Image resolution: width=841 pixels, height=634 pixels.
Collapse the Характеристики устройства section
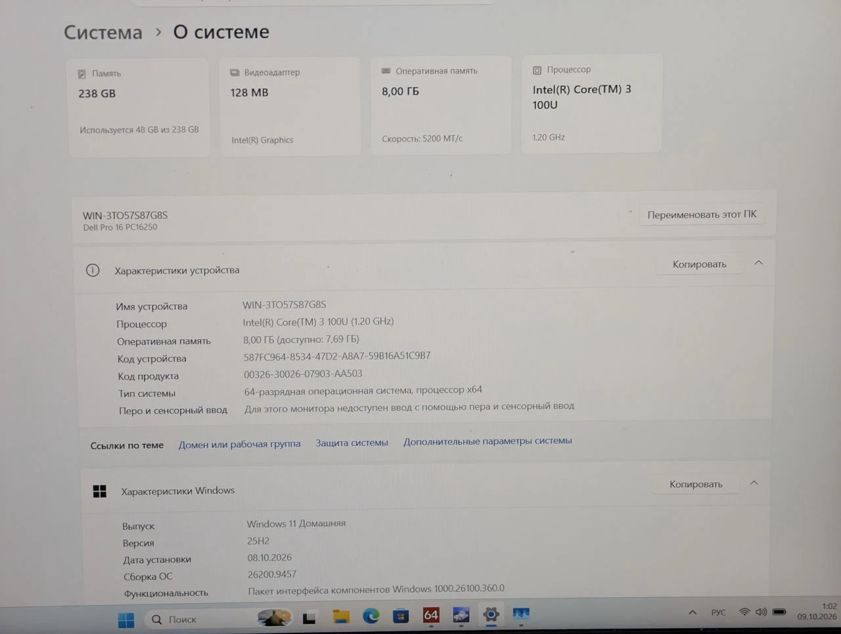click(758, 263)
